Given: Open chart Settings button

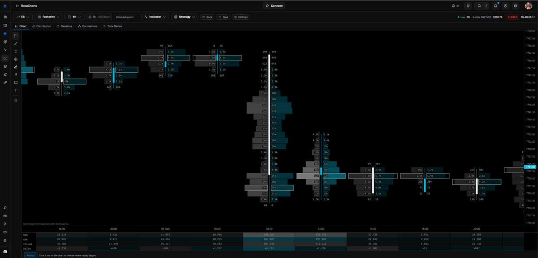Looking at the screenshot, I should tap(241, 17).
